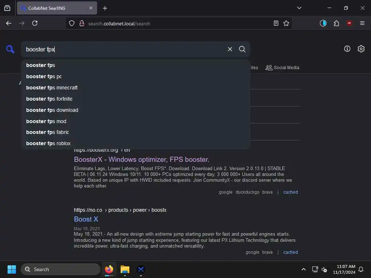The width and height of the screenshot is (371, 278).
Task: Reload the page
Action: tap(35, 23)
